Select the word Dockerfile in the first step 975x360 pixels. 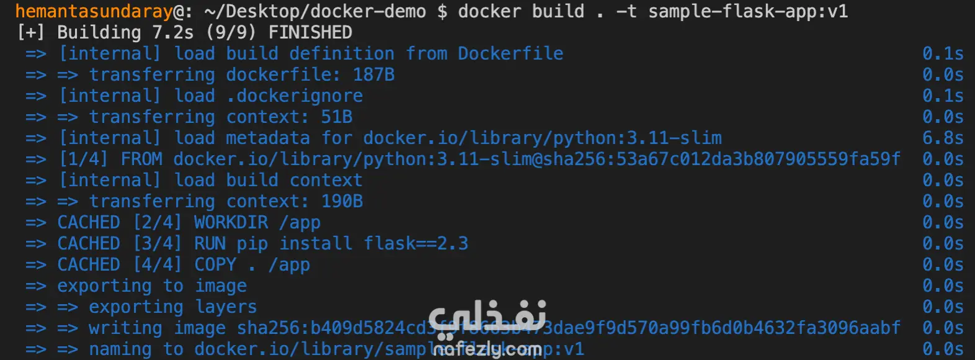click(x=510, y=53)
